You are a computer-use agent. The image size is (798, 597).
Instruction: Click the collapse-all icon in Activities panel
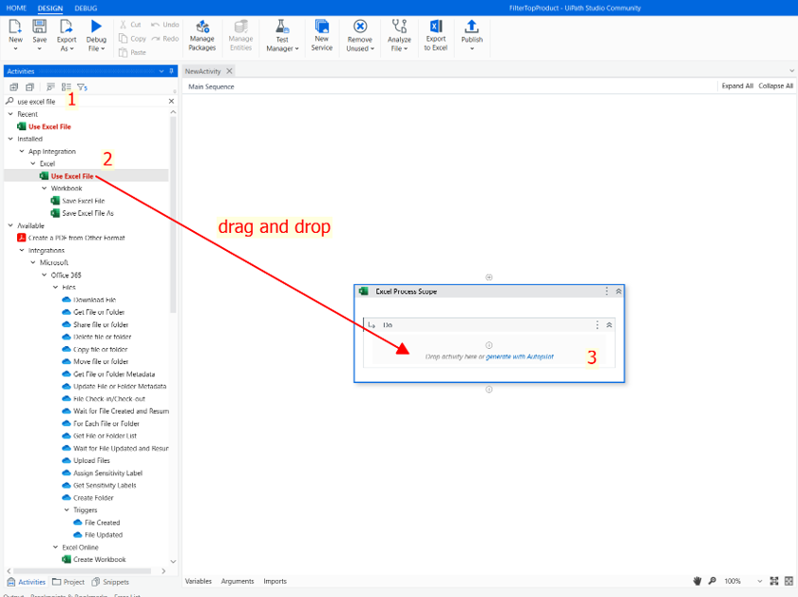click(x=30, y=87)
